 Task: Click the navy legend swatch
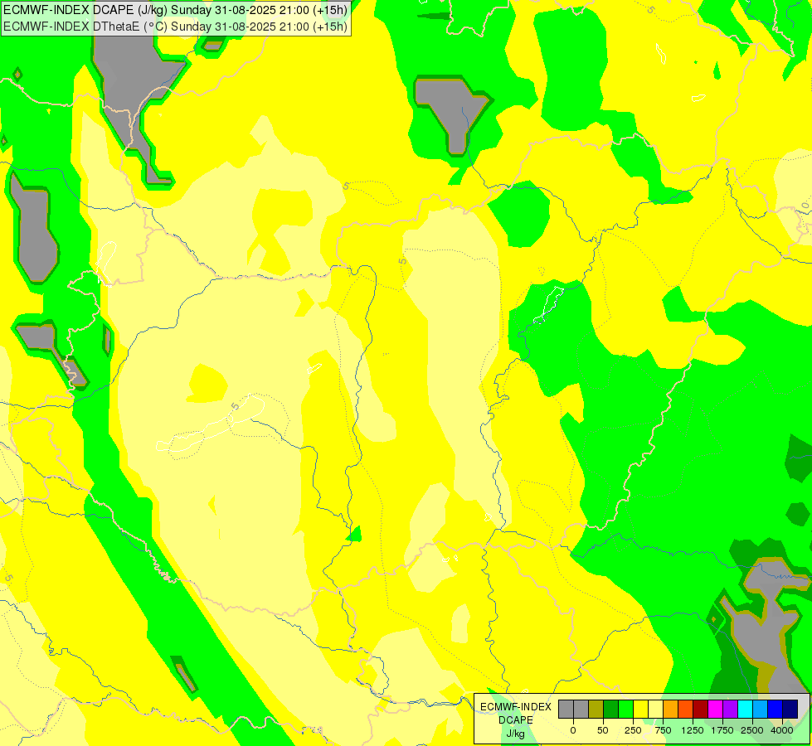tap(790, 710)
